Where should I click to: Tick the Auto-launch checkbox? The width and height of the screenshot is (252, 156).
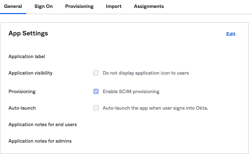click(x=96, y=108)
